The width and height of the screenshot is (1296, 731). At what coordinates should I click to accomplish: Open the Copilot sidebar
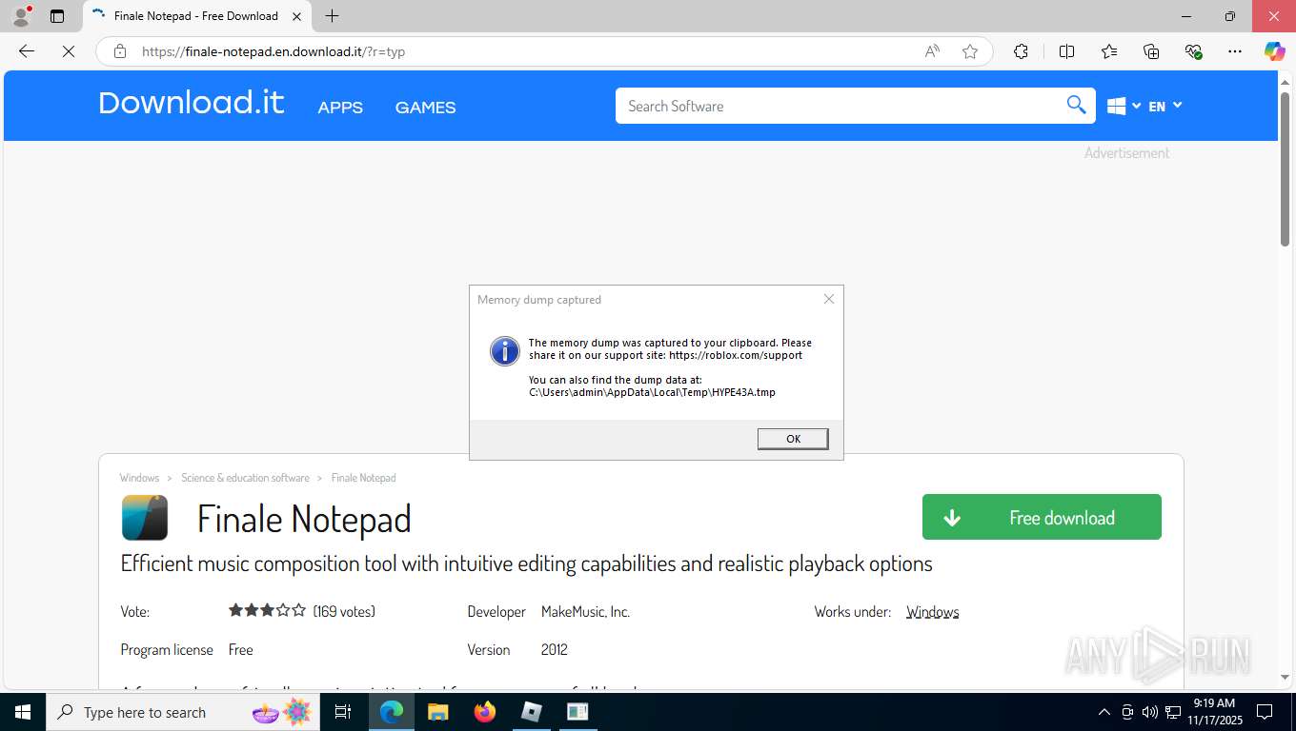coord(1275,51)
